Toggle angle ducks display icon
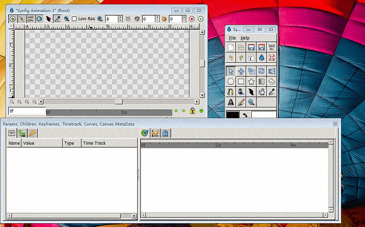The image size is (365, 227). 57,19
